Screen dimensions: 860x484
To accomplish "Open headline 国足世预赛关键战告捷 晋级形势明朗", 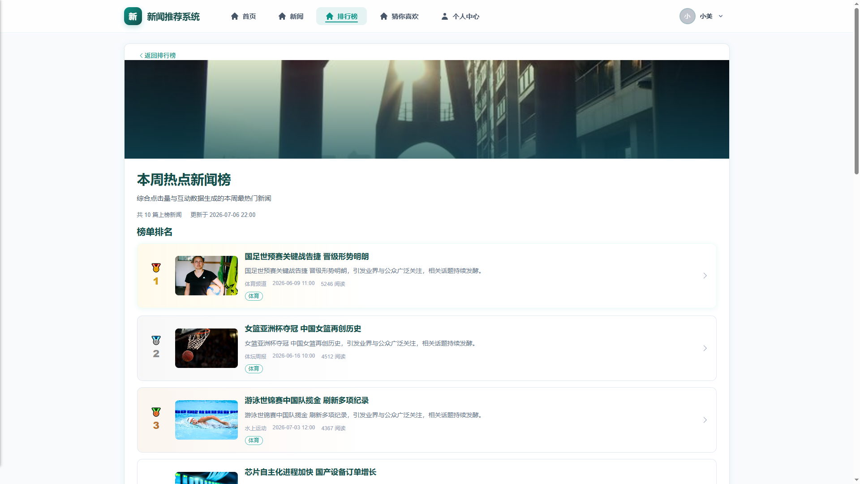I will tap(306, 256).
